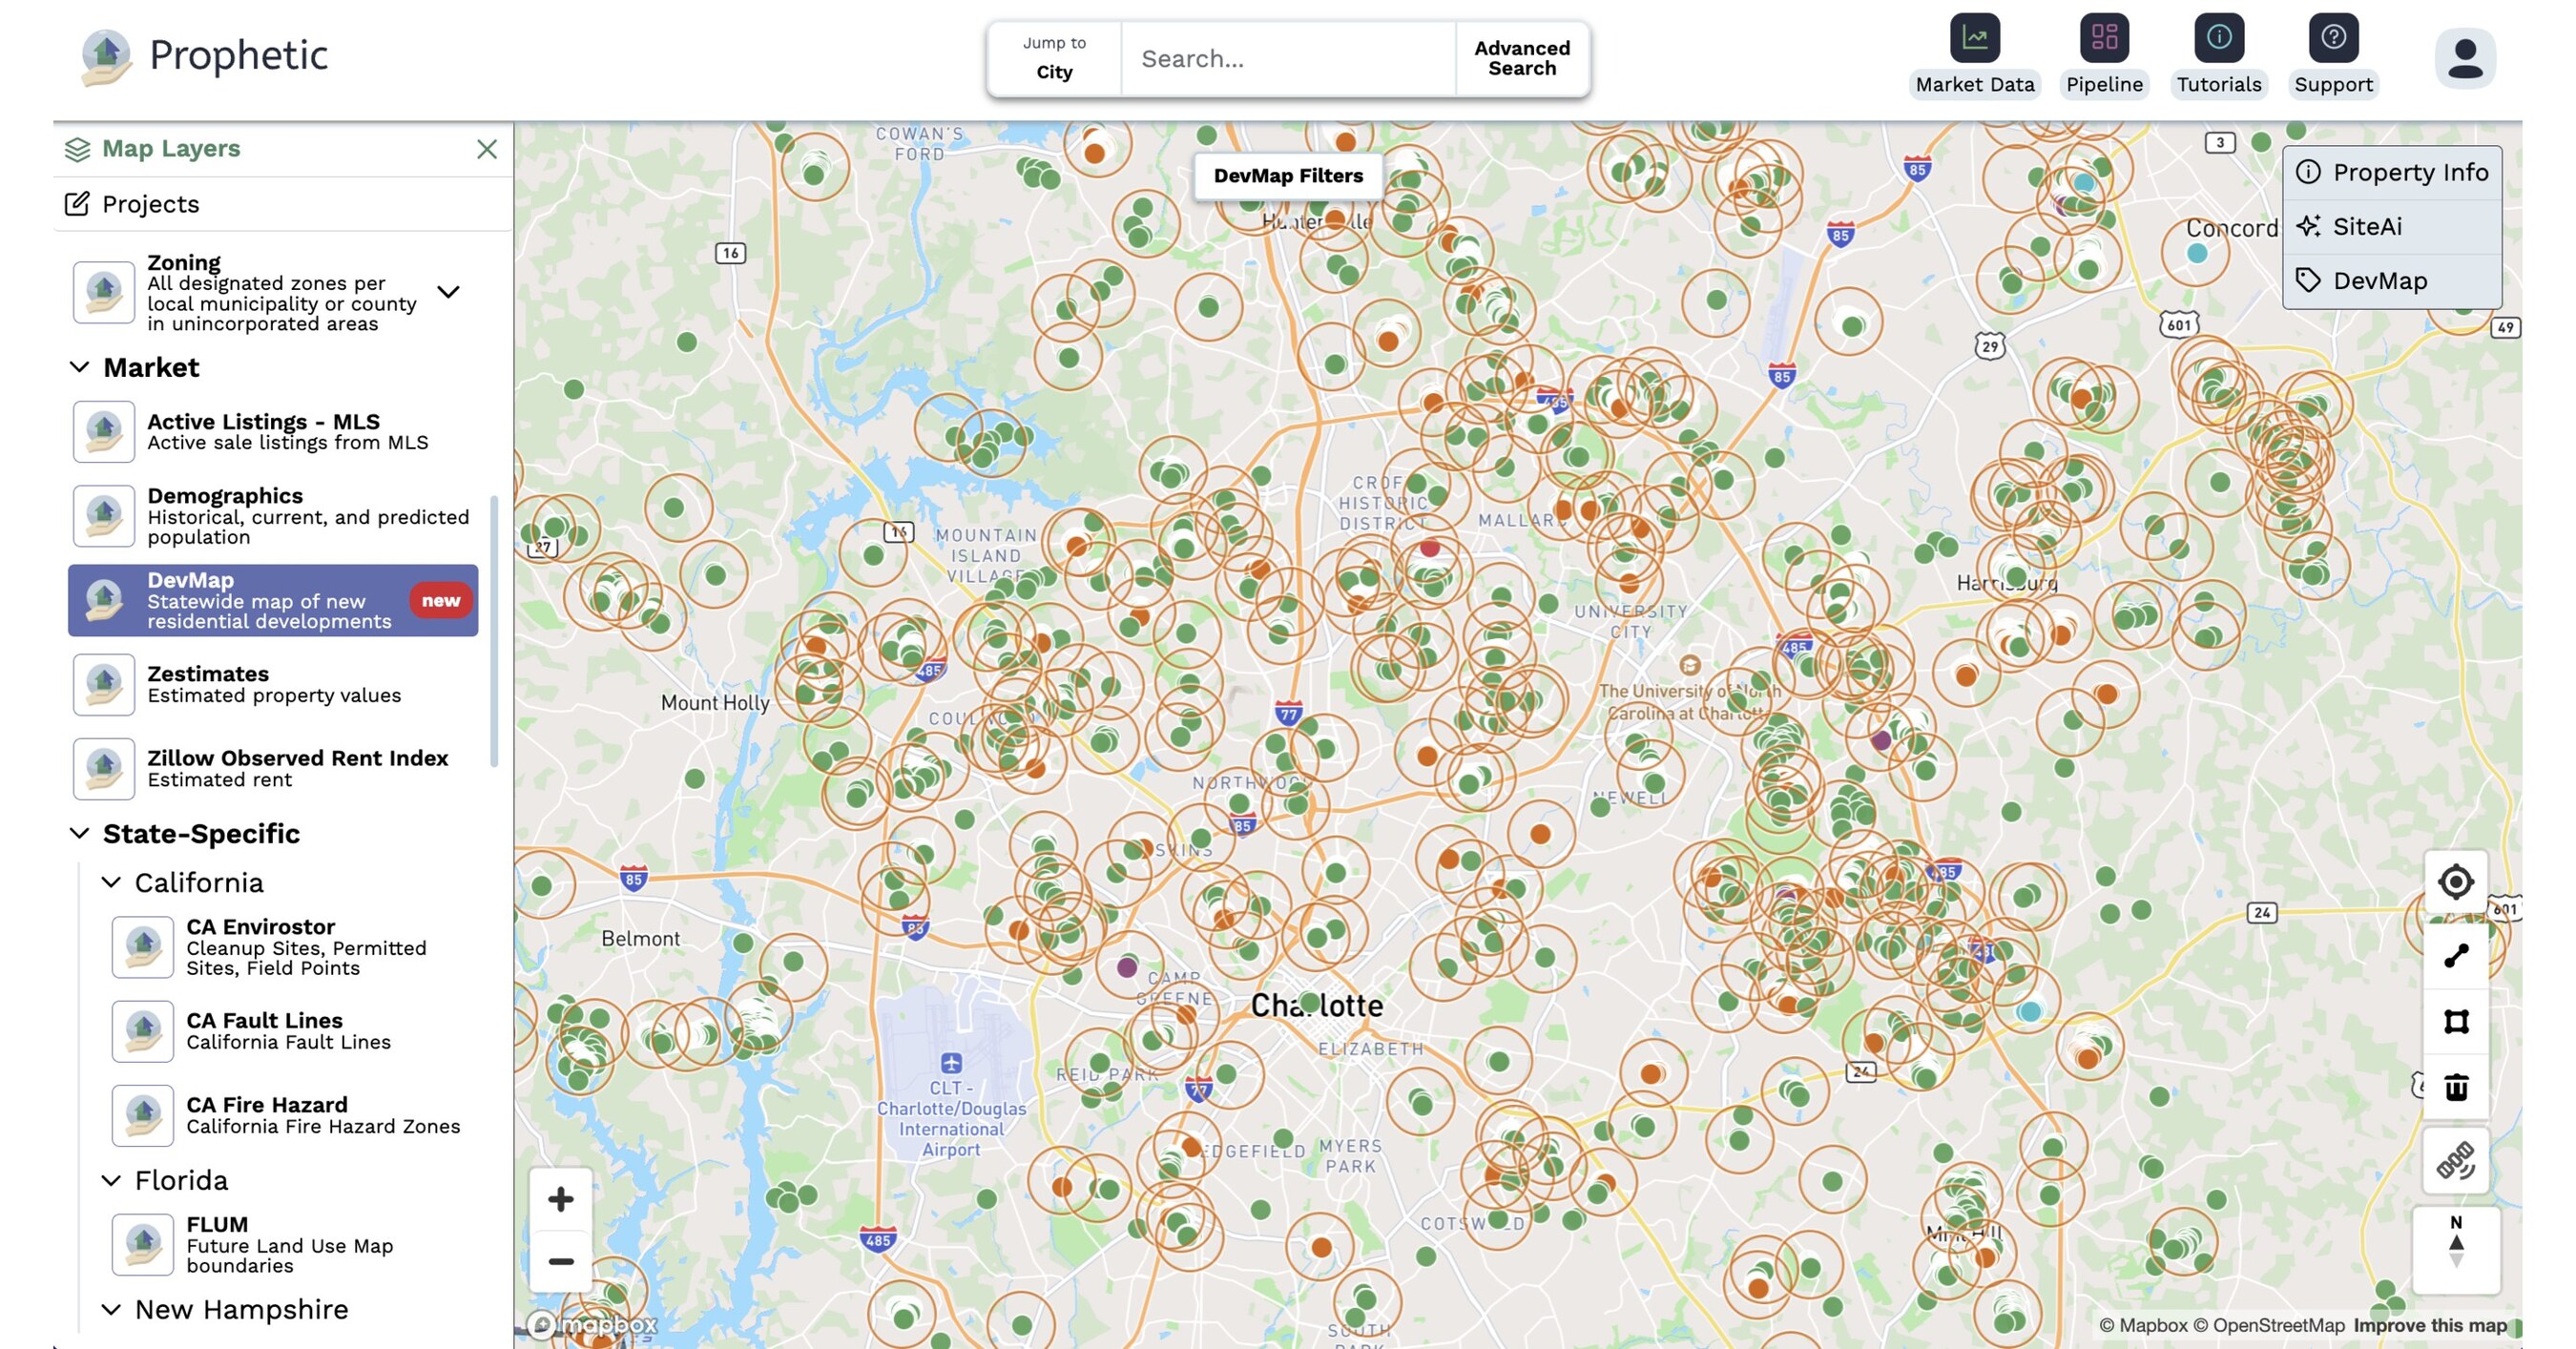This screenshot has height=1349, width=2576.
Task: Delete drawn shapes with the trash icon
Action: 2456,1087
